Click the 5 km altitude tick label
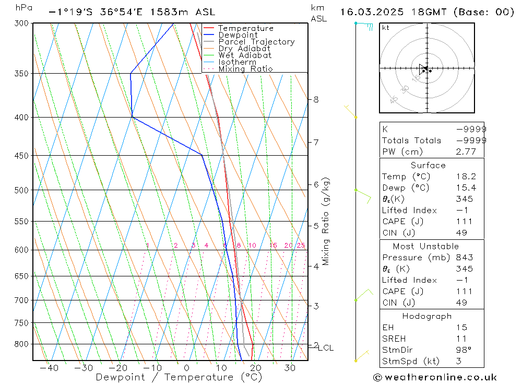The height and width of the screenshot is (383, 522). [x=316, y=226]
